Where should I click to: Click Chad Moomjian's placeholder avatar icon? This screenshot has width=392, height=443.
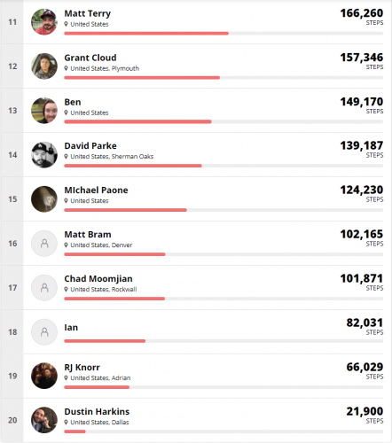click(x=44, y=288)
